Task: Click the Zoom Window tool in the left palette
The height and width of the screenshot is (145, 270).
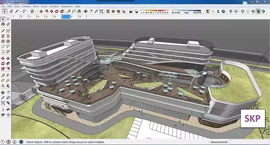Action: (x=8, y=97)
